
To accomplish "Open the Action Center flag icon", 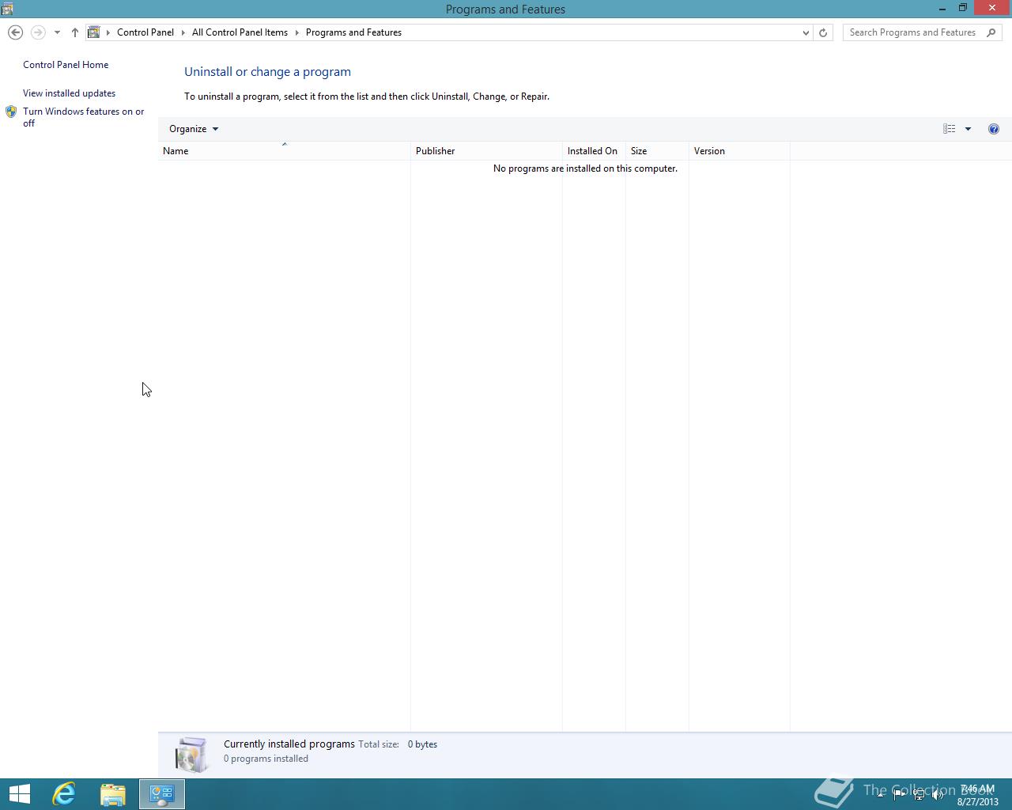I will [x=899, y=795].
